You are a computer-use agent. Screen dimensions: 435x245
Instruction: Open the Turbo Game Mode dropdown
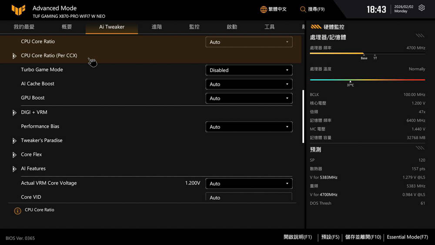tap(249, 70)
